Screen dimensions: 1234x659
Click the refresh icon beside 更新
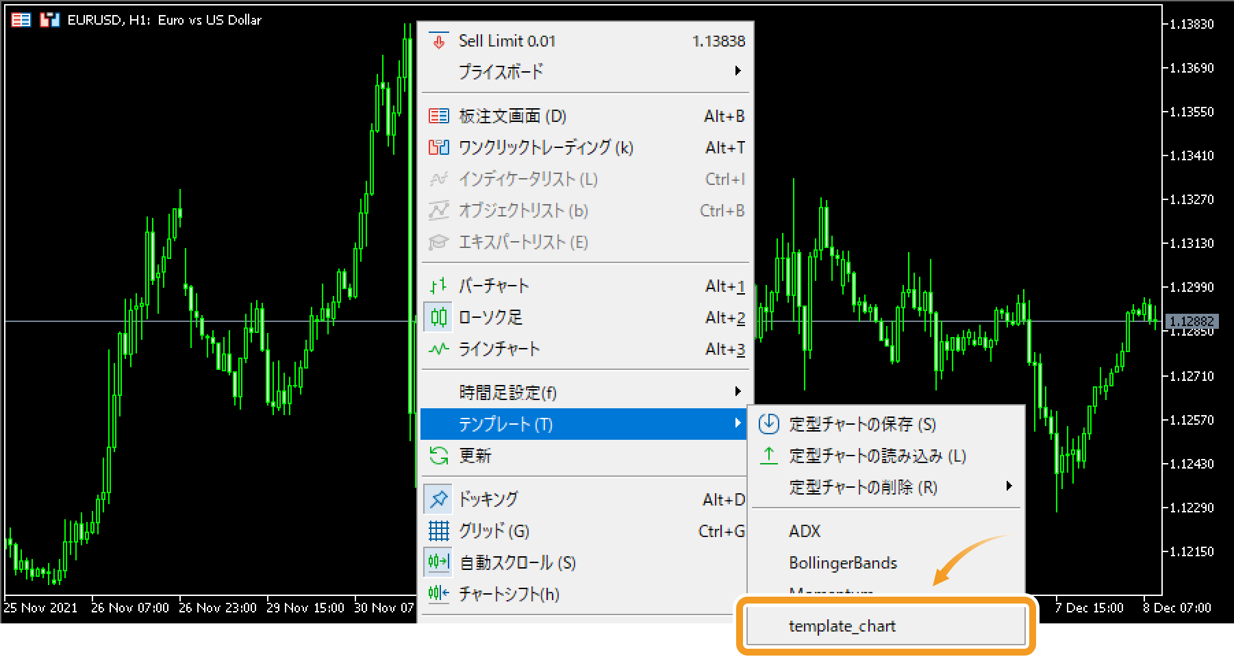[439, 456]
